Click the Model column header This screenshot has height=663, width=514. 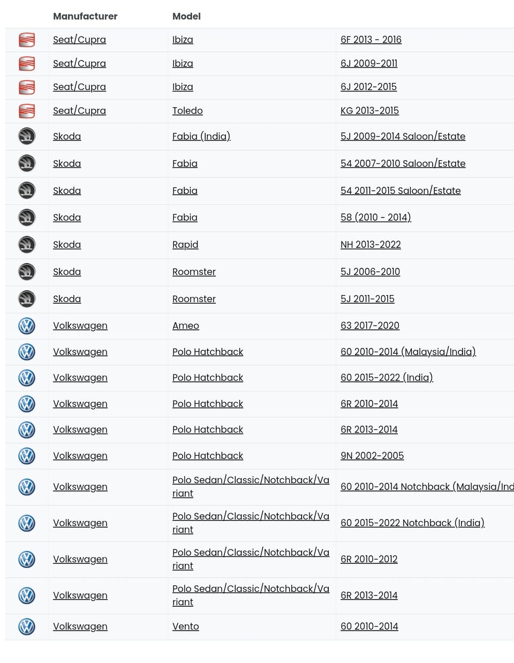pyautogui.click(x=186, y=17)
